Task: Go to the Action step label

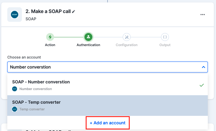Action: point(50,45)
